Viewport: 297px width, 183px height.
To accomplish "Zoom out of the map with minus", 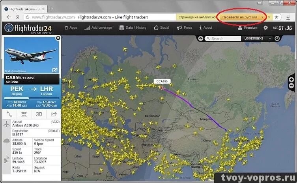I will tap(291, 86).
